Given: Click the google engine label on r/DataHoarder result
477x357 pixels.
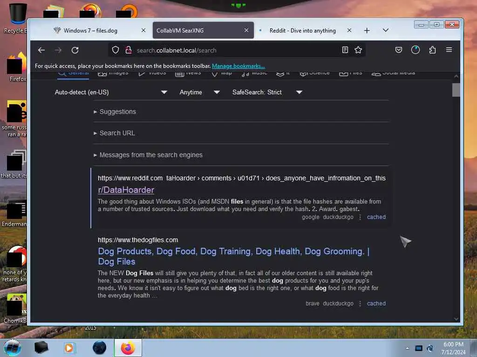Looking at the screenshot, I should click(311, 217).
